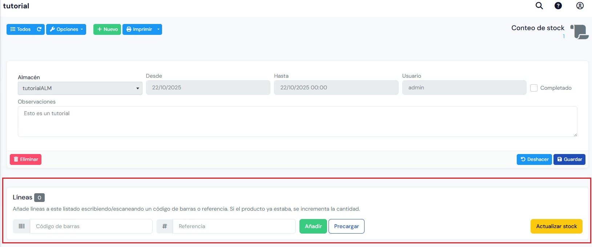This screenshot has width=592, height=247.
Task: Click the Líneas count badge showing 0
Action: point(39,198)
